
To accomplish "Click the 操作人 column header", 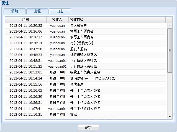I will click(57, 20).
